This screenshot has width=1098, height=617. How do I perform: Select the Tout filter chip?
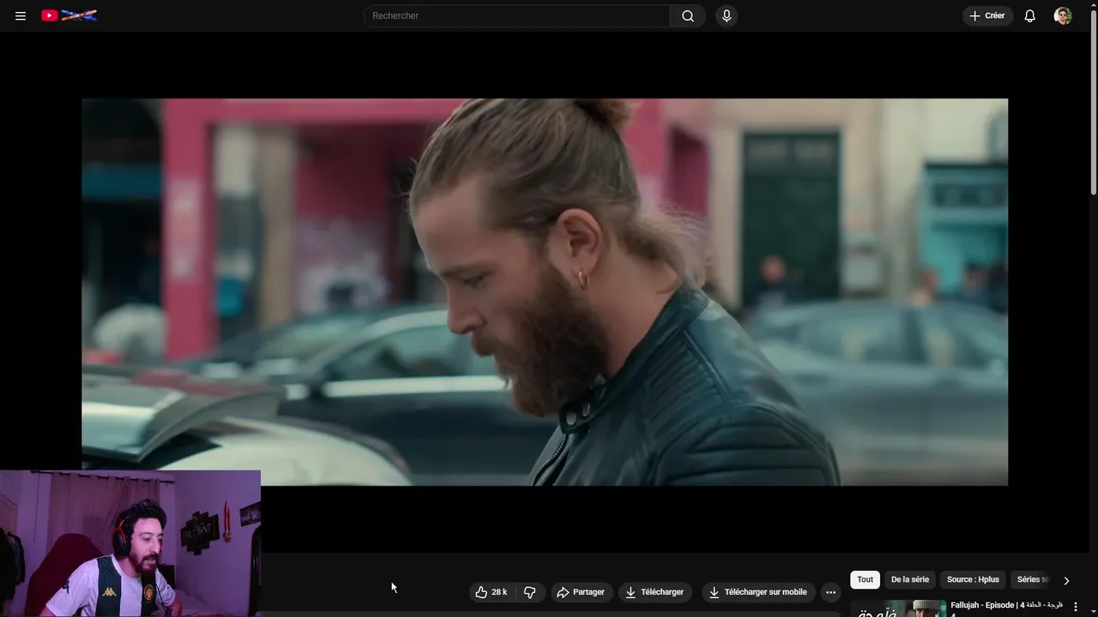point(865,579)
